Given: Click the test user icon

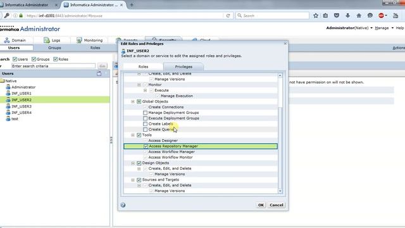Looking at the screenshot, I should pos(8,118).
